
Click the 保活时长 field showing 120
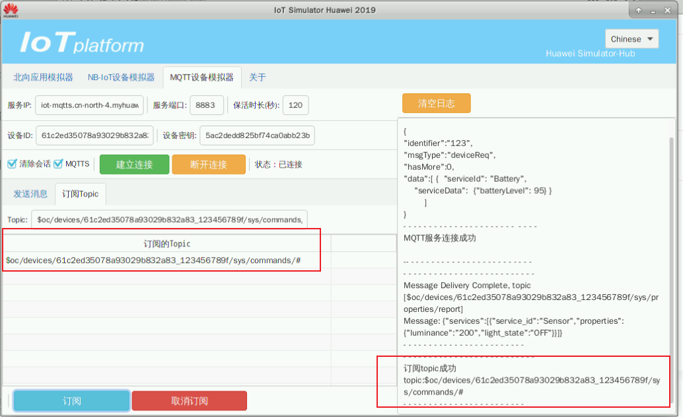tap(295, 105)
